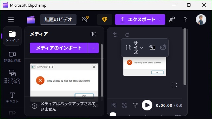This screenshot has height=119, width=212.
Task: Open the 記録と作成 sidebar tab
Action: point(12,57)
